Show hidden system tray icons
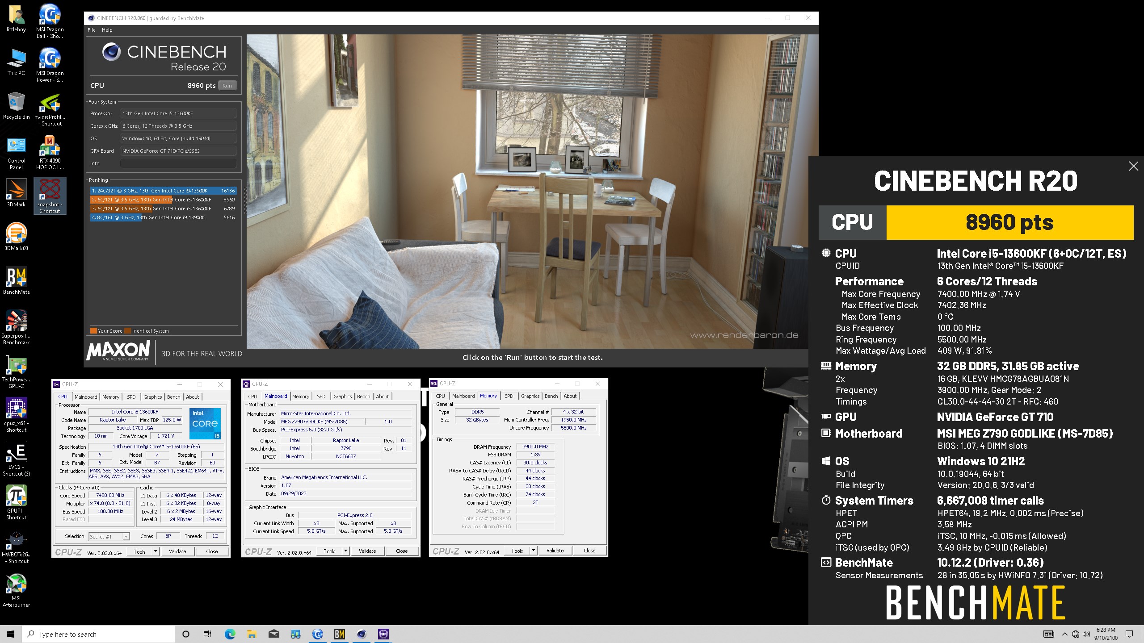The image size is (1144, 643). (1064, 634)
